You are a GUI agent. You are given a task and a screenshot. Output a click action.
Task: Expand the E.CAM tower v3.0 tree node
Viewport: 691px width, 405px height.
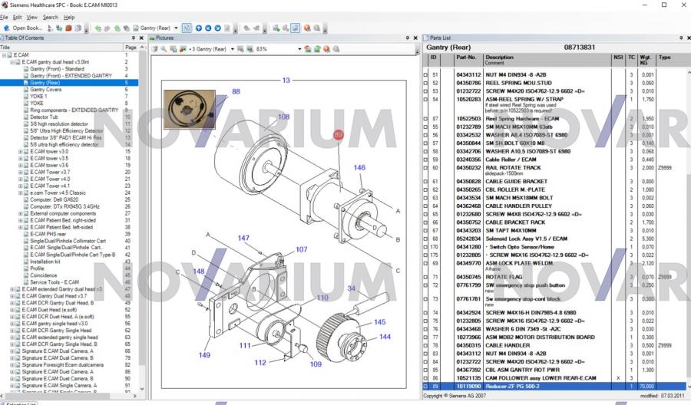tap(21, 152)
